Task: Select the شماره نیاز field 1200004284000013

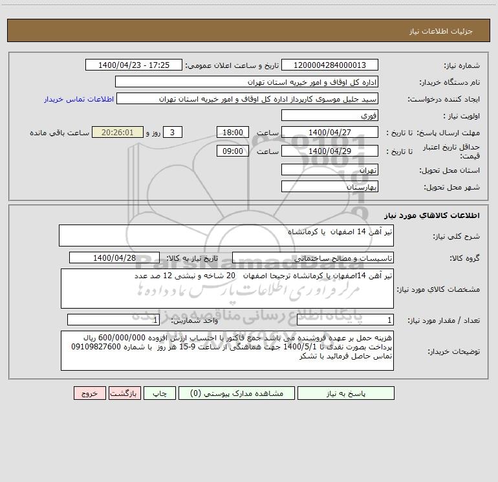Action: click(330, 65)
